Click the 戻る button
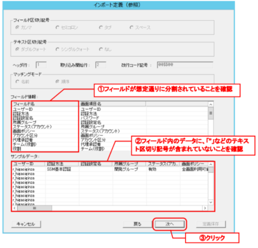This screenshot has height=248, width=258. [x=137, y=224]
